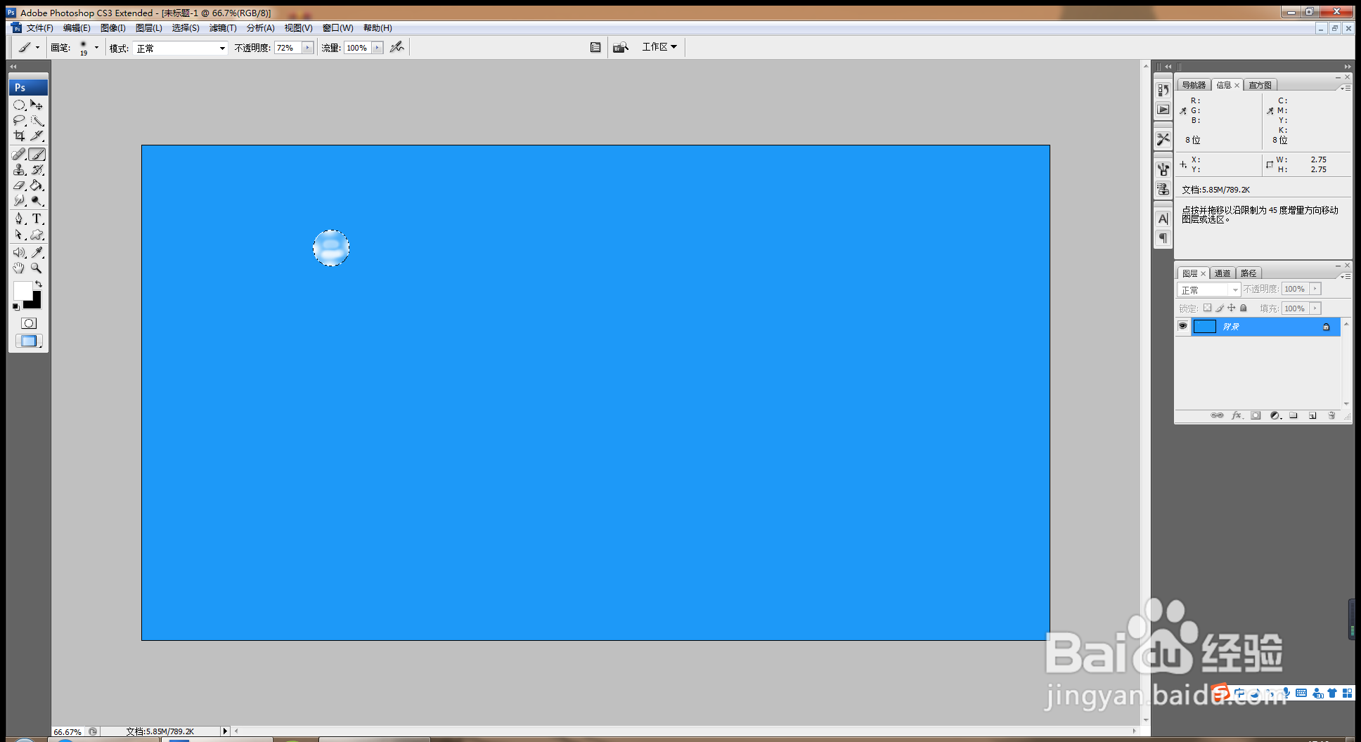
Task: Select the Eraser tool
Action: (x=19, y=185)
